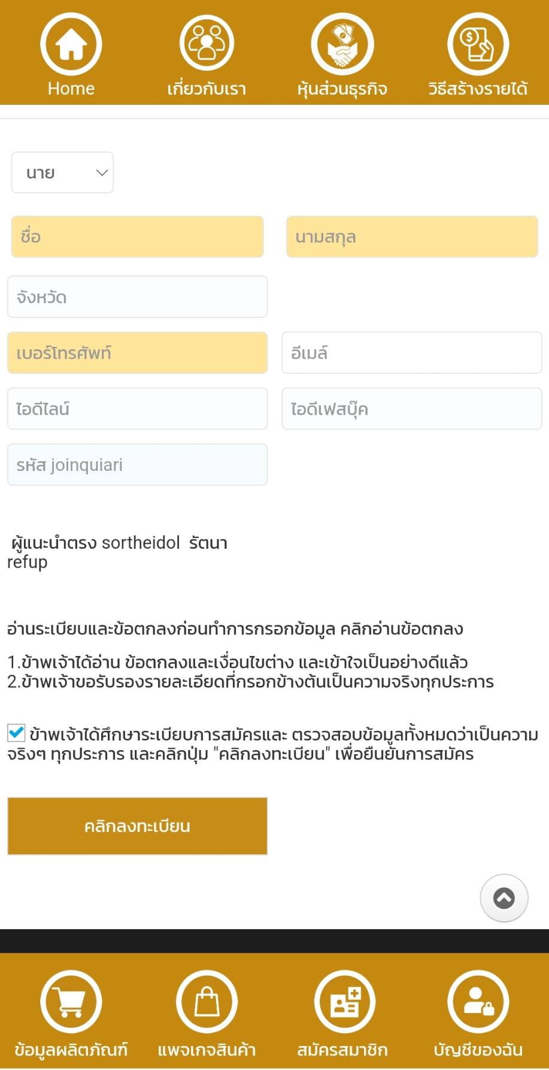Screen dimensions: 549x1070
Task: Uncheck the registration agreement checkbox
Action: pyautogui.click(x=16, y=733)
